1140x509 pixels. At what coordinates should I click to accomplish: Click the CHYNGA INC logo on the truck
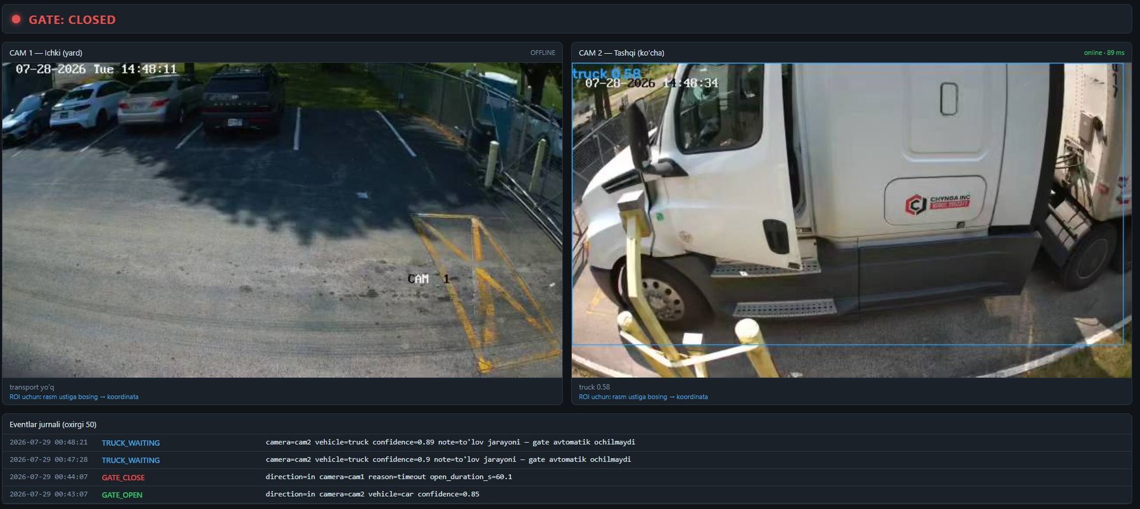point(937,203)
